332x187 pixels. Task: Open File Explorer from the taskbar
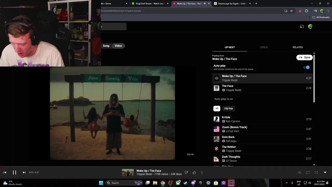(155, 183)
